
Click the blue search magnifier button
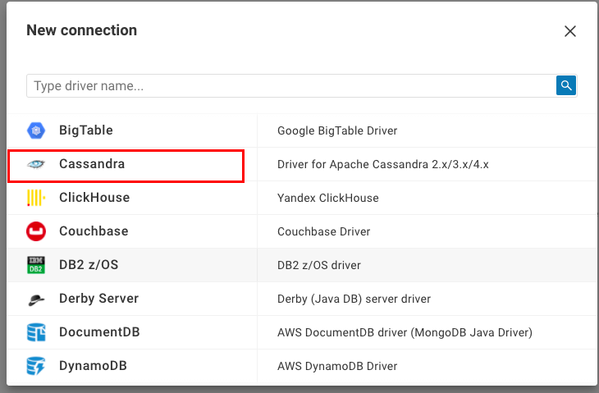click(566, 85)
